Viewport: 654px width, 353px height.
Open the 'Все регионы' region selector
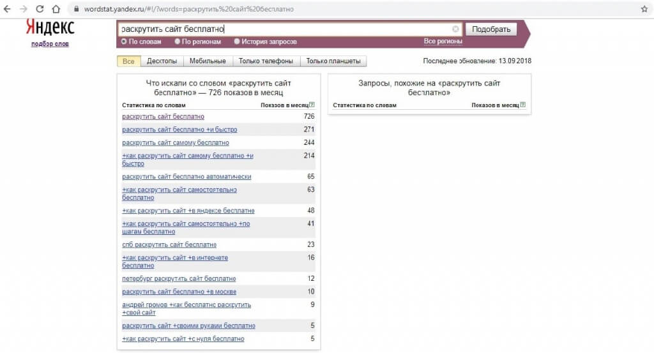pyautogui.click(x=442, y=41)
